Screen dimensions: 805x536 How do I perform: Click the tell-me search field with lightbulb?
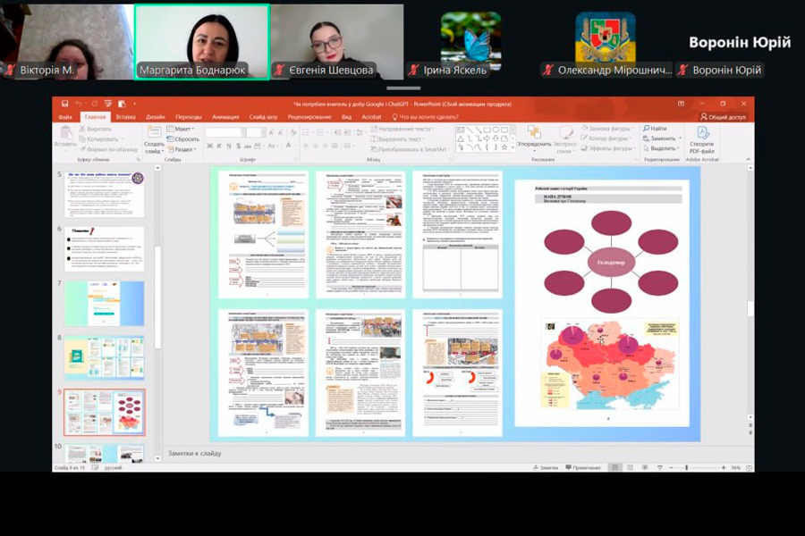tap(425, 117)
